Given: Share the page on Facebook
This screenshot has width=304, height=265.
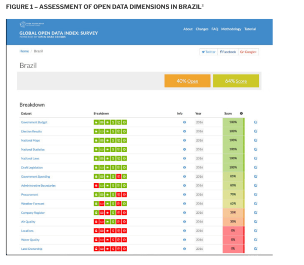Looking at the screenshot, I should point(227,52).
